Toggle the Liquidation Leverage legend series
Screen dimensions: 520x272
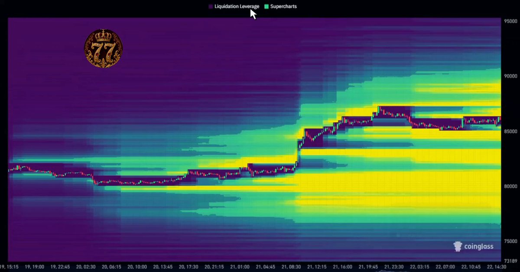(234, 6)
